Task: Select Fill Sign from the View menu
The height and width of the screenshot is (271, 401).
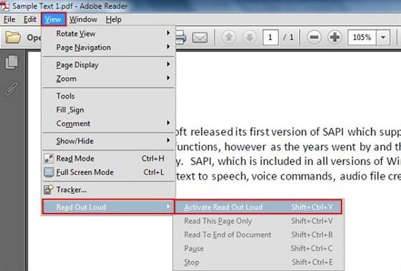Action: [108, 110]
